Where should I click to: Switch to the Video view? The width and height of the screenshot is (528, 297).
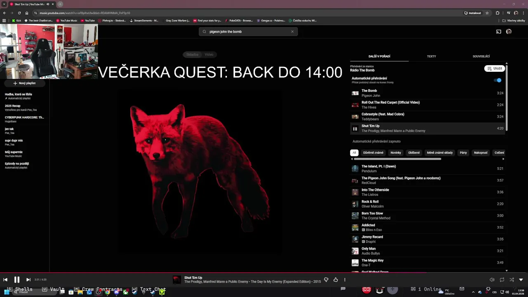(x=209, y=54)
